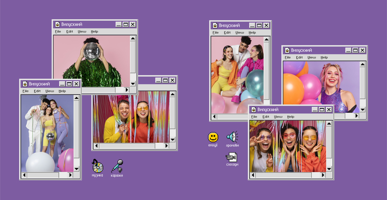Close the tinsel couple photo window

172,80
